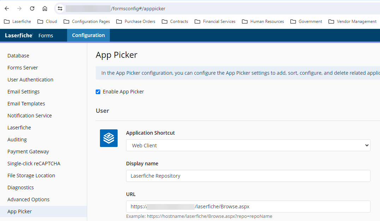Open site information icon in address bar
The image size is (380, 221).
point(60,8)
